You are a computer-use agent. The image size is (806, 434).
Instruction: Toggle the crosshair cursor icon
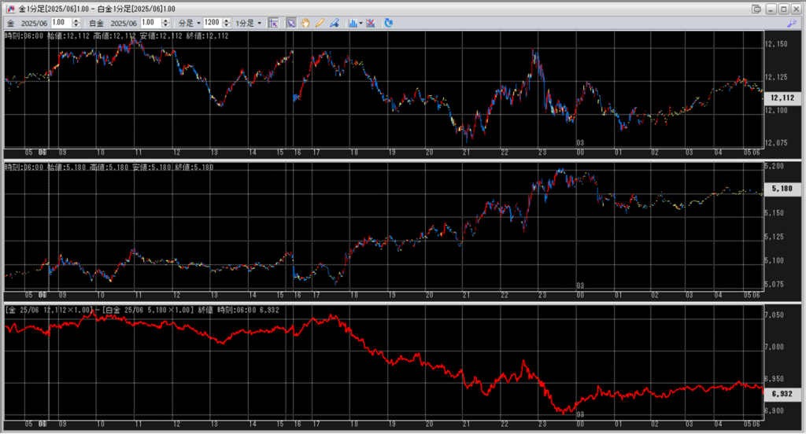click(273, 23)
